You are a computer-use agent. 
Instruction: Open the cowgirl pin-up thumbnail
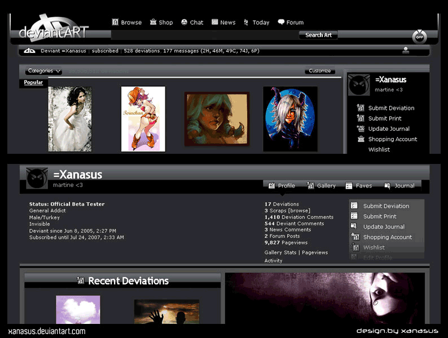click(143, 119)
